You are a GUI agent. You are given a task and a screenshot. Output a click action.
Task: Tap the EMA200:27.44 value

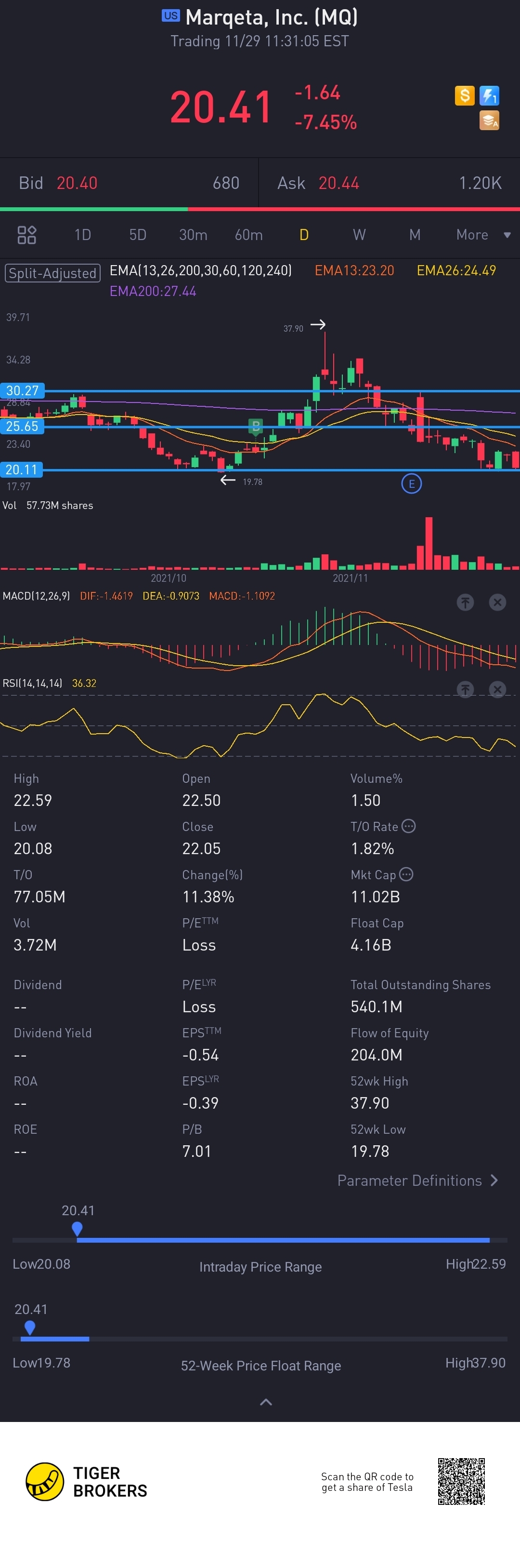click(x=153, y=292)
